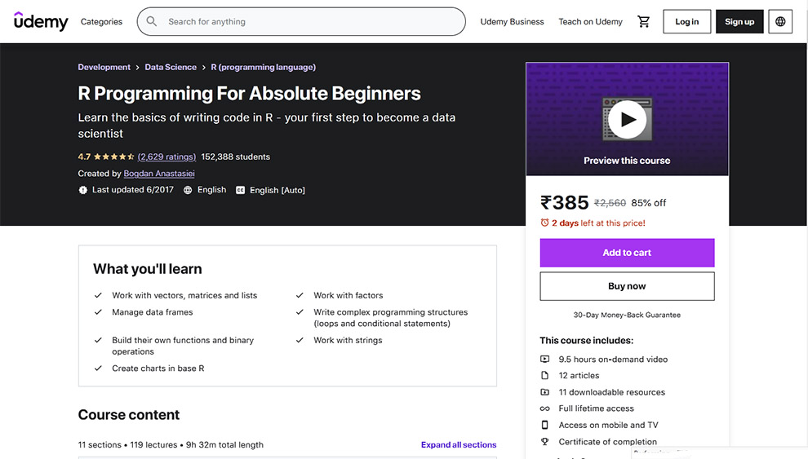Click the Preview this course thumbnail
Viewport: 808px width, 459px height.
tap(627, 119)
